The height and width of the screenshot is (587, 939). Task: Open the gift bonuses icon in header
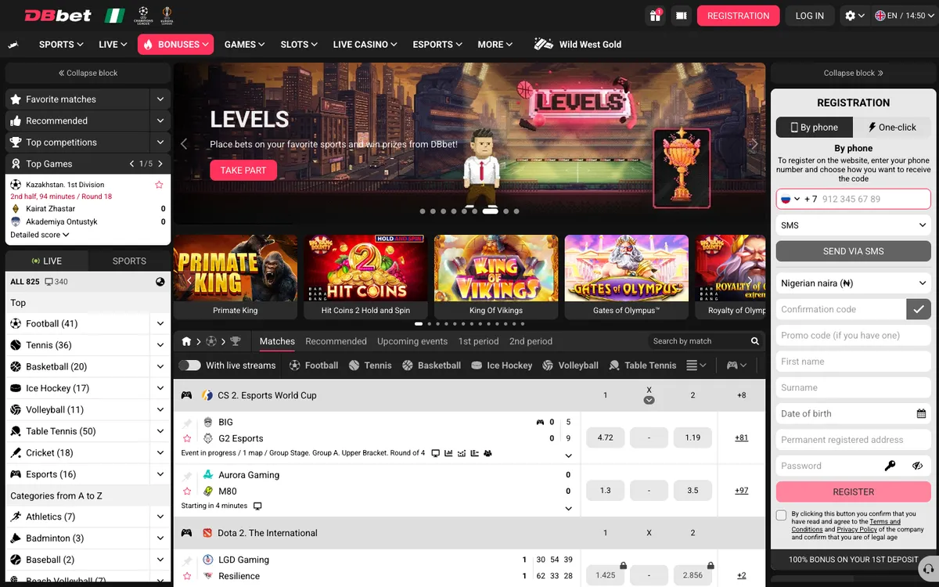(x=655, y=15)
